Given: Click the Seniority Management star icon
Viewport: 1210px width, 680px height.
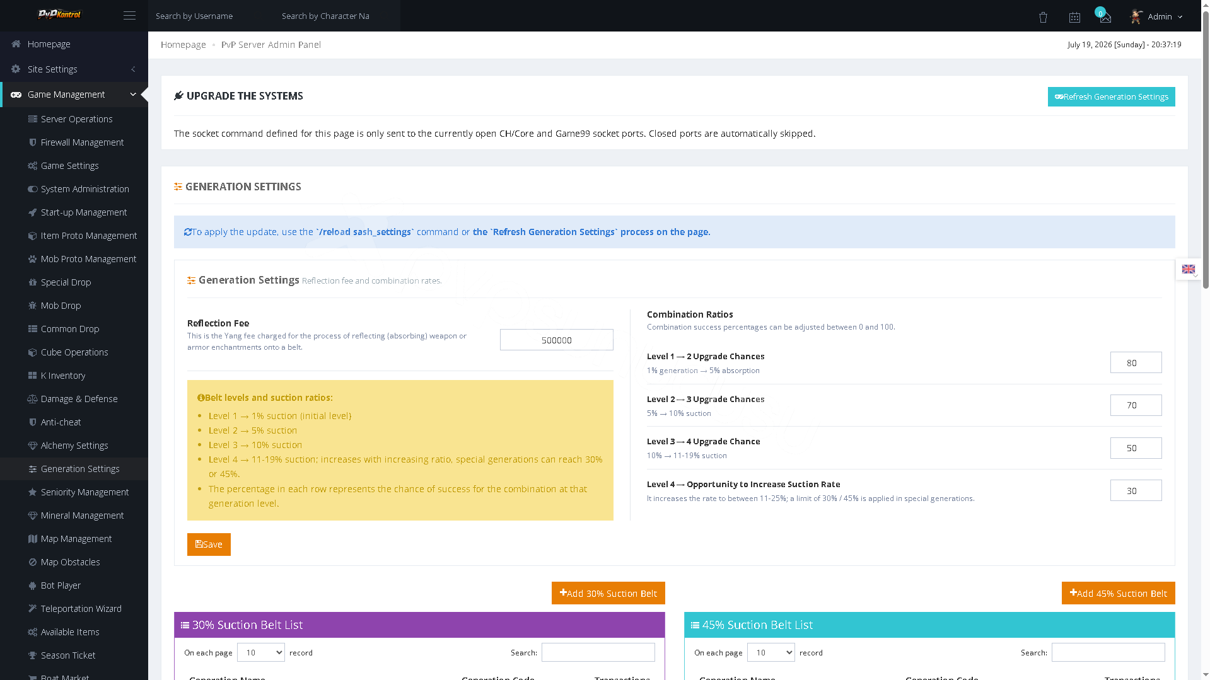Looking at the screenshot, I should click(33, 492).
